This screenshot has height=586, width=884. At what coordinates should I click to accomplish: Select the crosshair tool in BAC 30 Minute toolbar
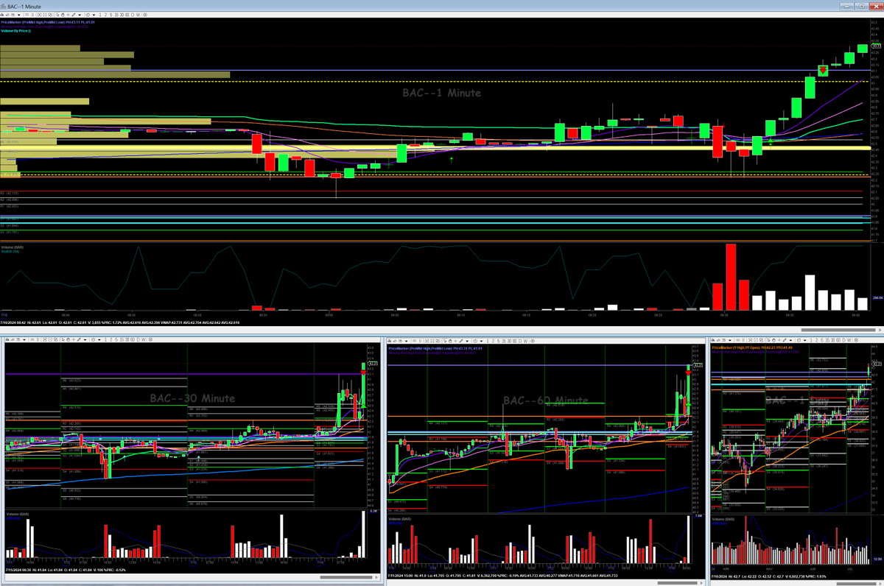(x=74, y=339)
